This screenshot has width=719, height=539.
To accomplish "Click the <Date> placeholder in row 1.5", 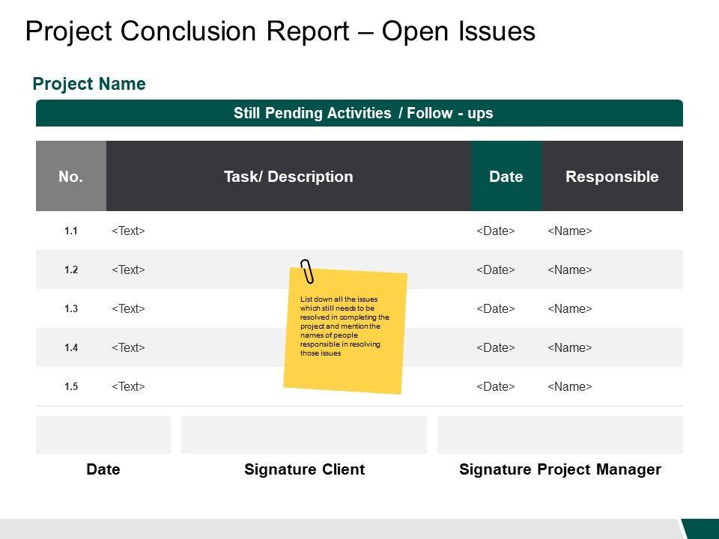I will [x=496, y=387].
